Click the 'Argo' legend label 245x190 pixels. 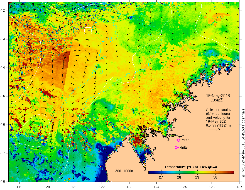tap(185, 140)
